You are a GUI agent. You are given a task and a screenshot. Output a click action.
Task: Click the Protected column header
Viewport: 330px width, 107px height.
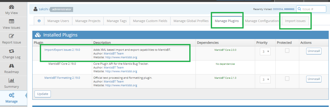pyautogui.click(x=284, y=43)
